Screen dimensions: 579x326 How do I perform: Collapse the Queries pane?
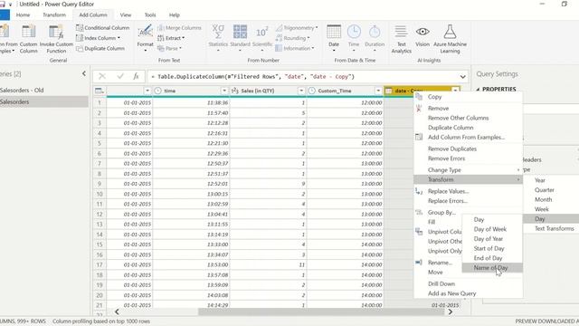click(x=84, y=74)
